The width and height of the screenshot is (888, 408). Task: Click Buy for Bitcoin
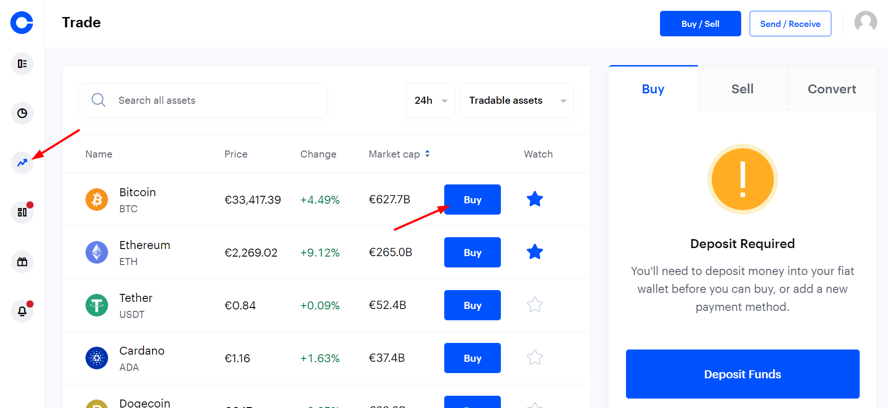pos(473,200)
